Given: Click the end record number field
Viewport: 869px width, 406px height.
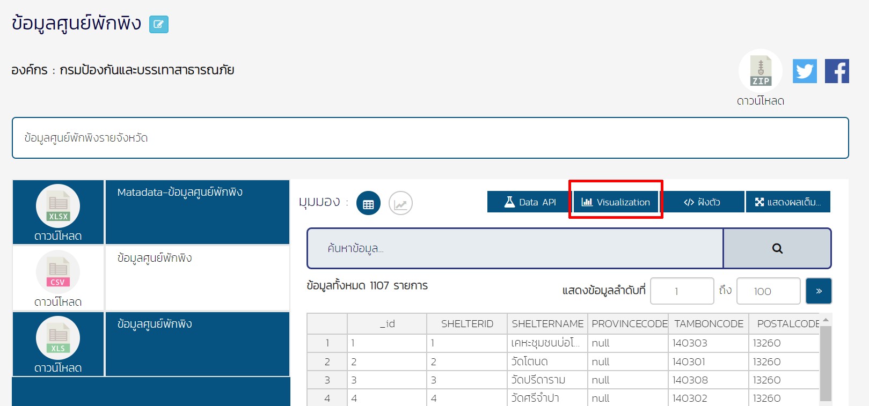Looking at the screenshot, I should tap(768, 291).
